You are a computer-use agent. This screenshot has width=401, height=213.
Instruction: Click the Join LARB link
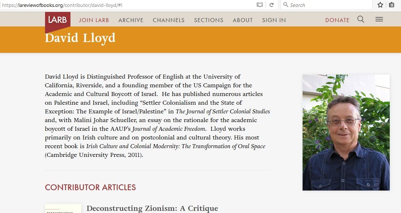pos(94,20)
